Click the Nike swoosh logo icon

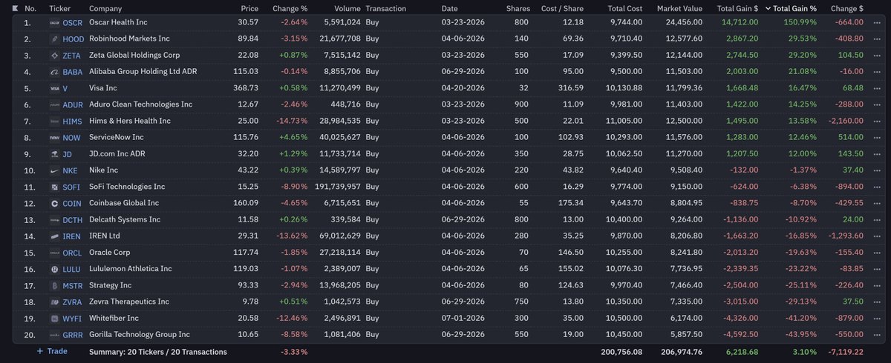[x=54, y=170]
